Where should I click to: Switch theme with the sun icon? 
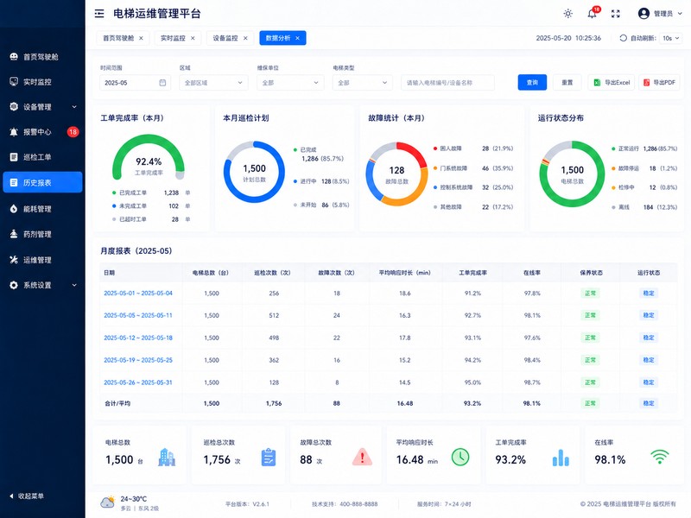tap(568, 14)
